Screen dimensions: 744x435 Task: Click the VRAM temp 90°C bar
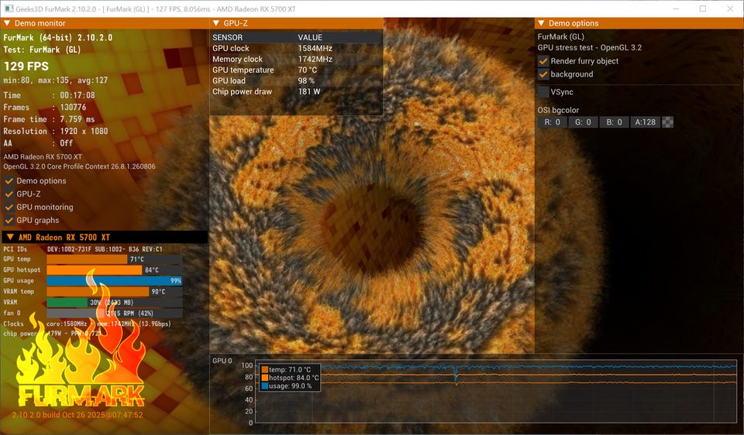tap(115, 292)
